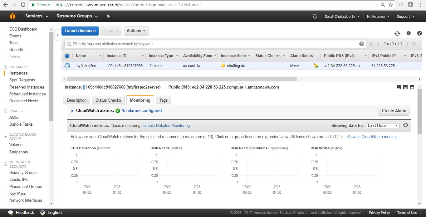
Task: Bookmark this page with star icon
Action: pos(391,5)
